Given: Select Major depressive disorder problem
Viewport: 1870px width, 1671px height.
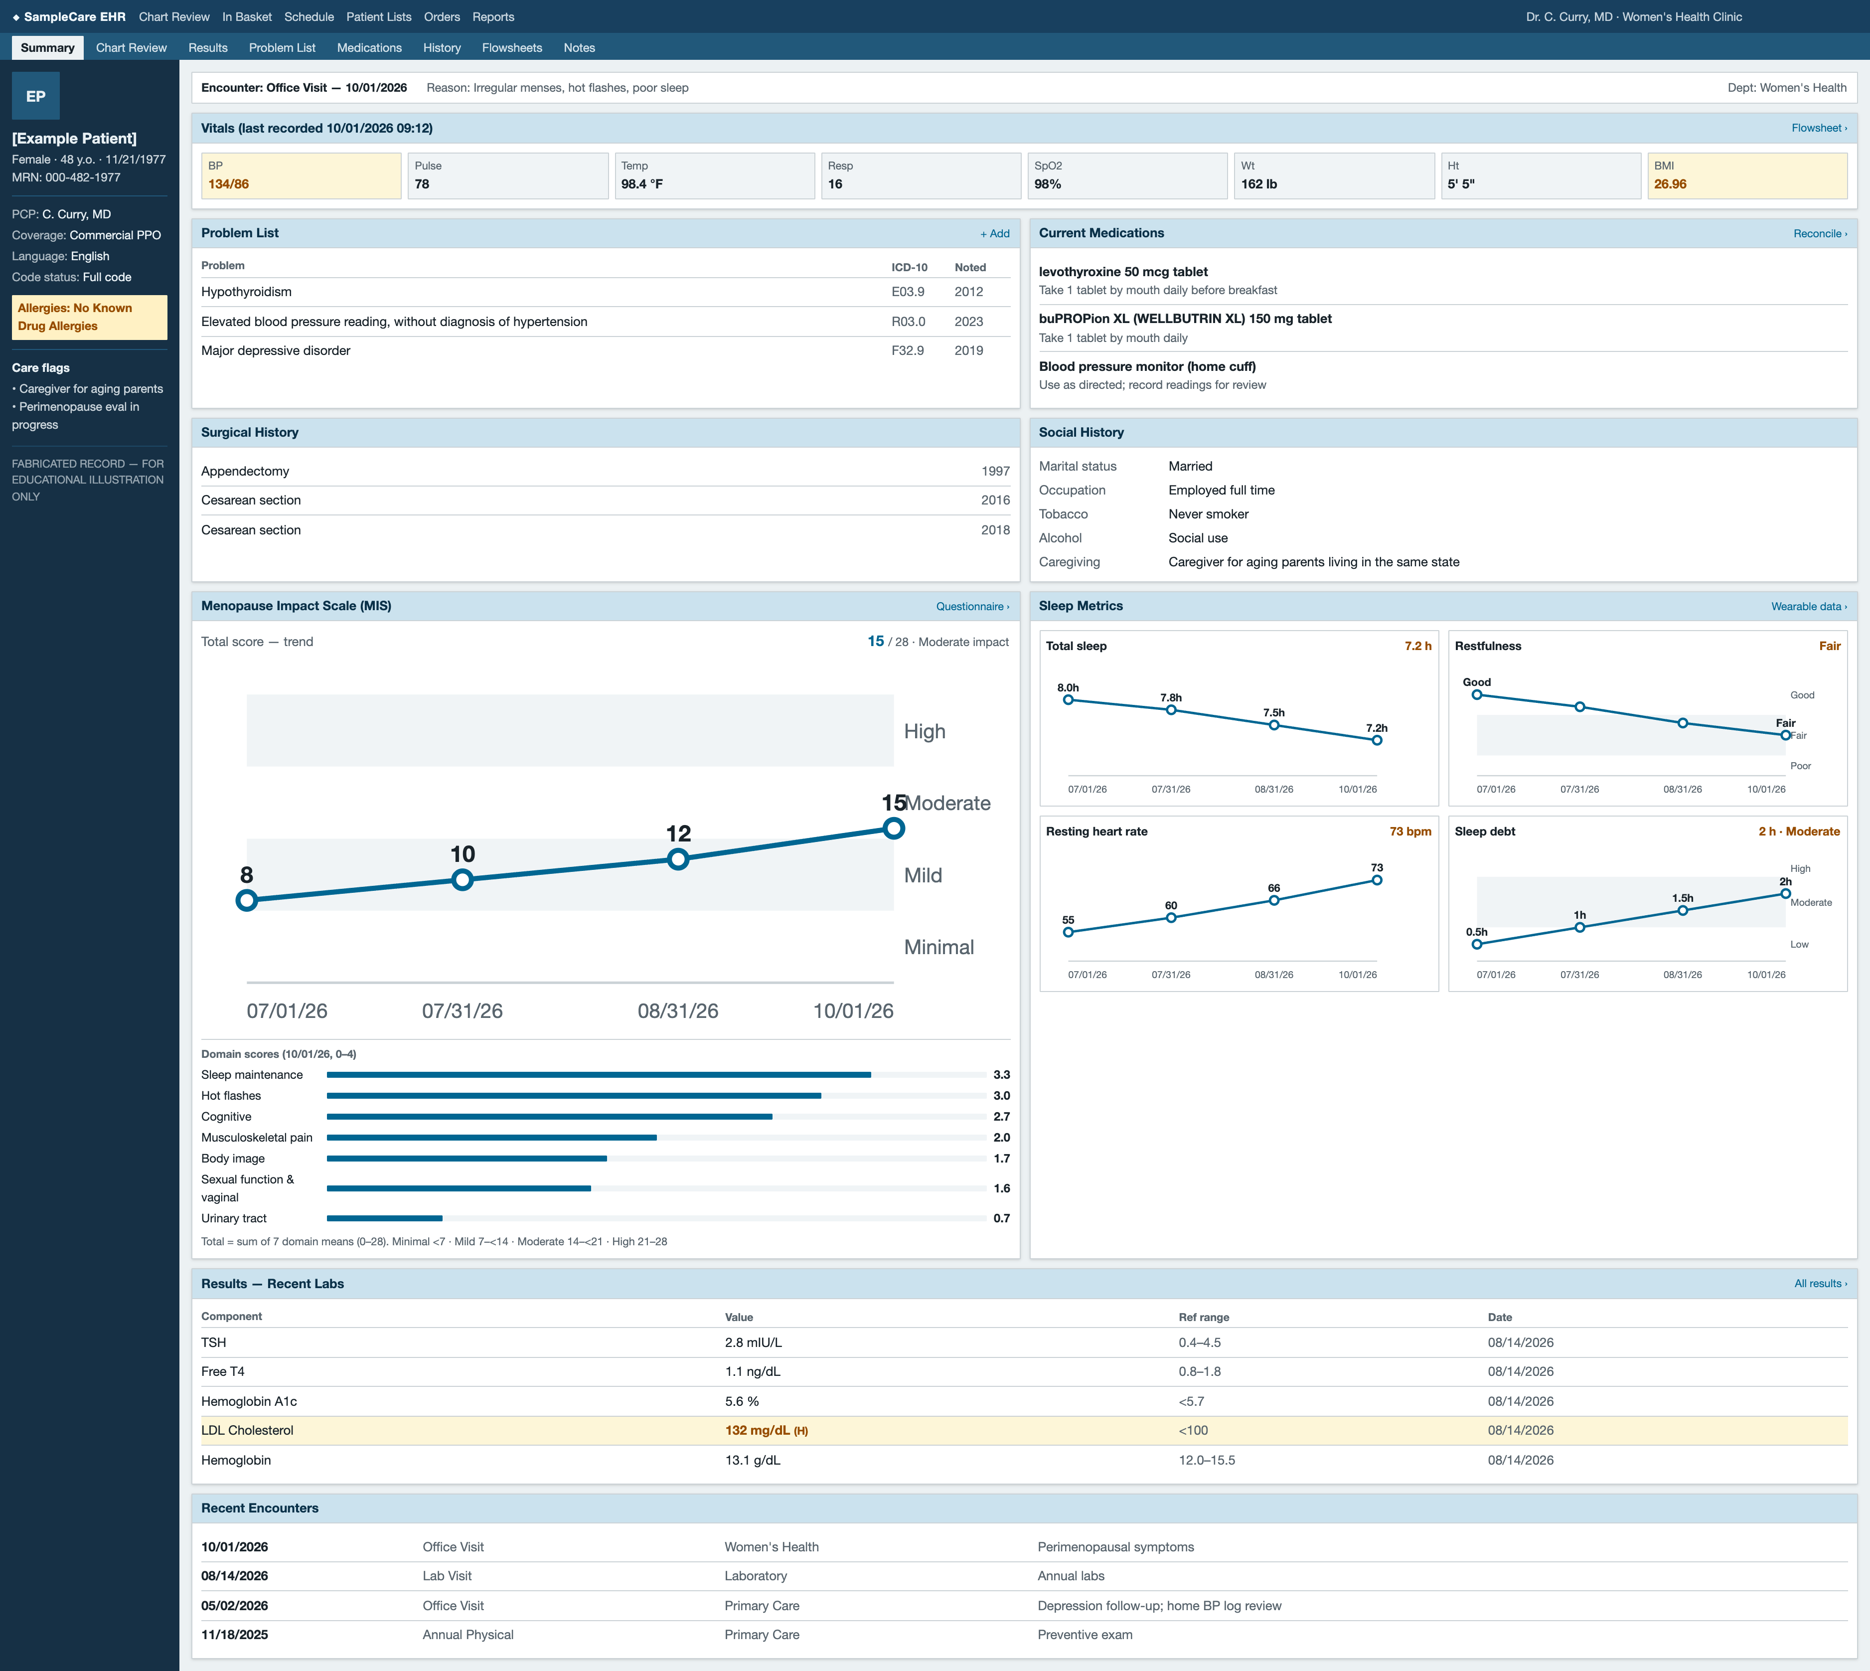Looking at the screenshot, I should (x=605, y=351).
